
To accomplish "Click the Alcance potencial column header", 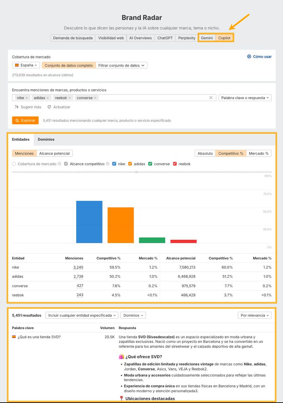I will click(181, 258).
